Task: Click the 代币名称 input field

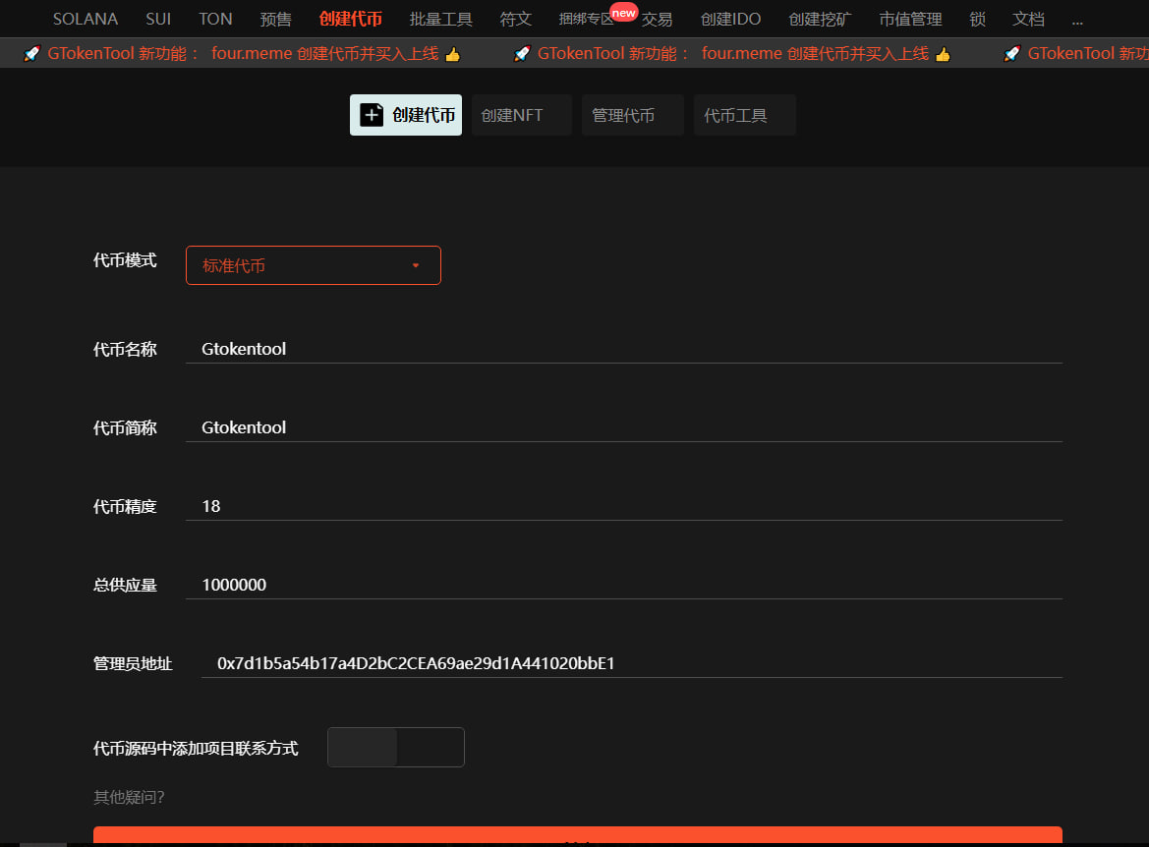Action: coord(623,349)
